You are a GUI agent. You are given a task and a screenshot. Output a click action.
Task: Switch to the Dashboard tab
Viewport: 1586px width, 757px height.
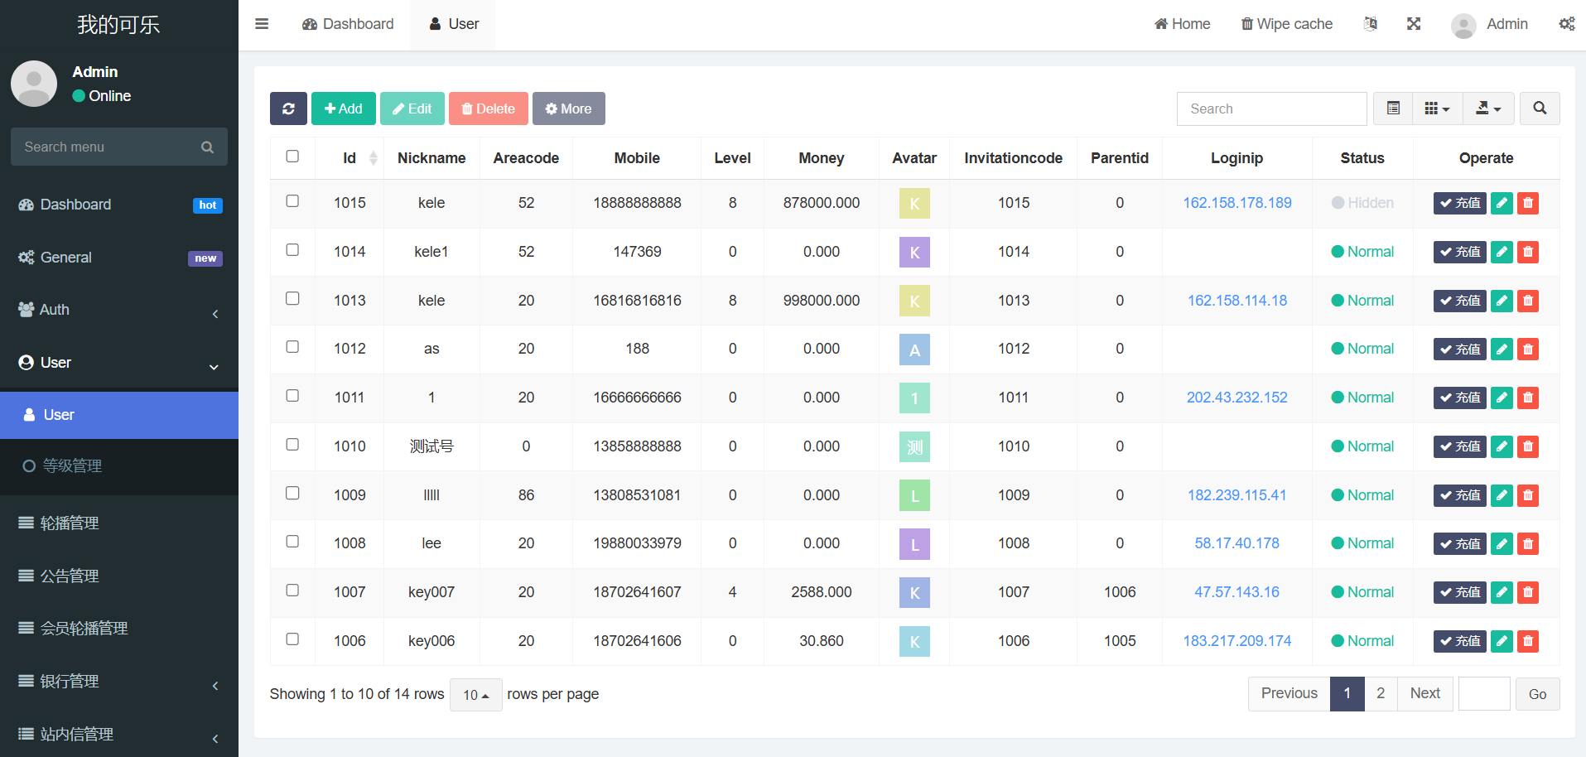pos(348,24)
